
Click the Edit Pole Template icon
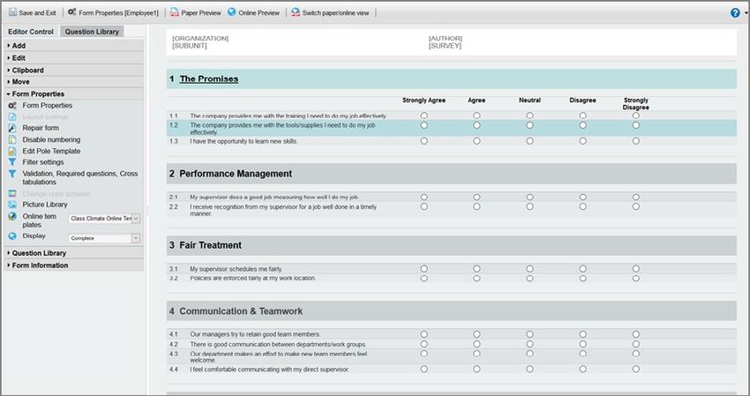12,151
